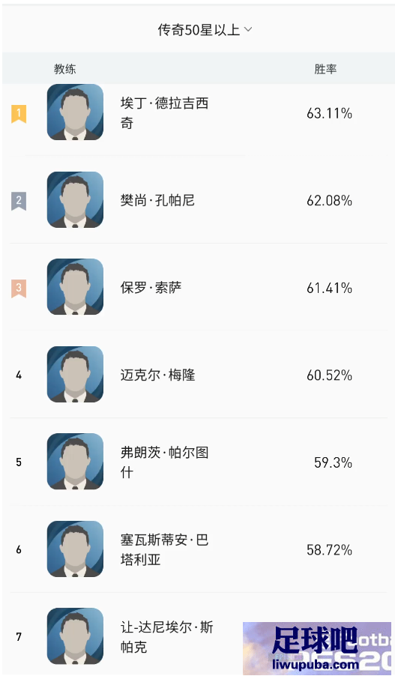
Task: Select avatar of 让-达尼埃尔·斯帕克
Action: pyautogui.click(x=76, y=636)
